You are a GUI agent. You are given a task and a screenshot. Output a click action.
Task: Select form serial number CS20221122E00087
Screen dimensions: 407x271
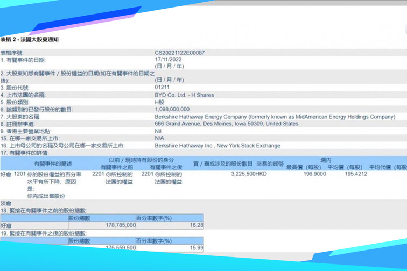point(180,53)
